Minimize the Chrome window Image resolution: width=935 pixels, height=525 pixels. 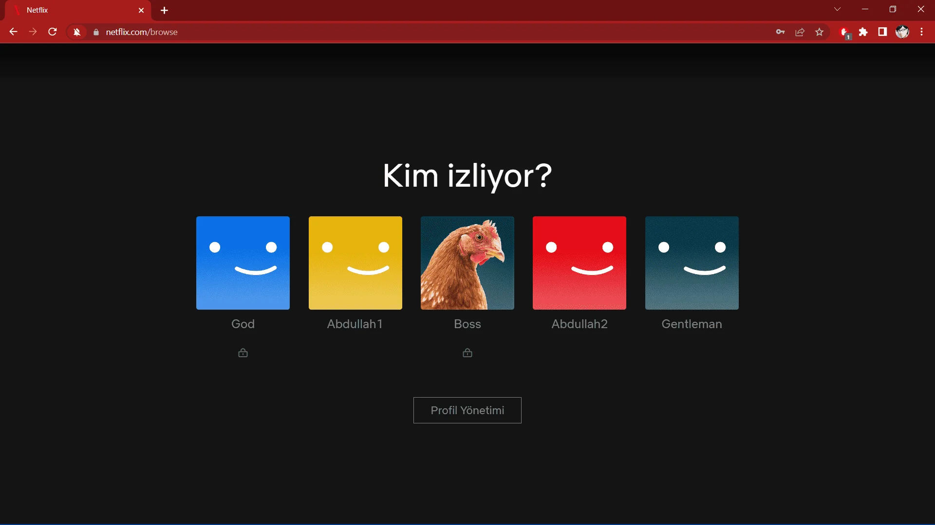click(865, 9)
